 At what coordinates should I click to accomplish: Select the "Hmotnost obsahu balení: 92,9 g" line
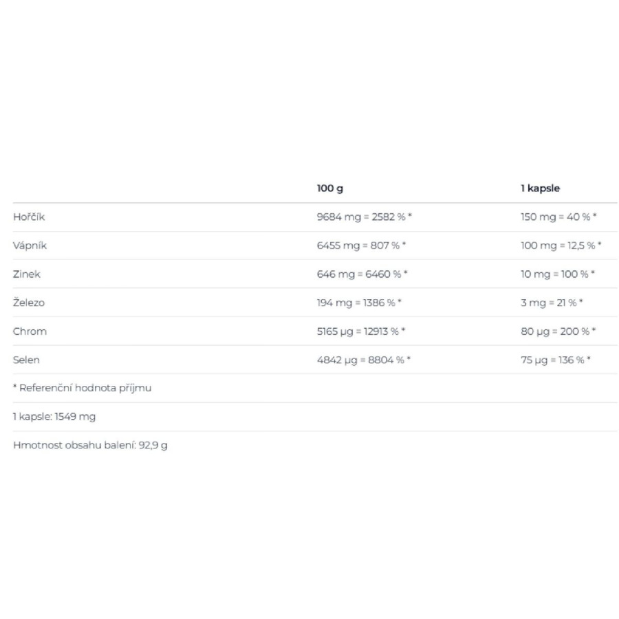90,445
